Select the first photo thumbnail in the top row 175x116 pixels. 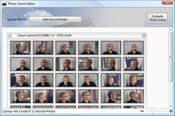(21, 48)
